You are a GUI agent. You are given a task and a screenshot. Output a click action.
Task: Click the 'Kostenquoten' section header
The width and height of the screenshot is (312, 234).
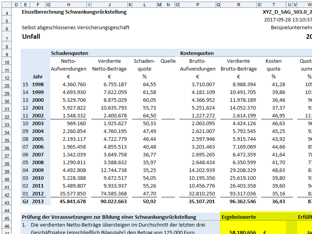(197, 53)
